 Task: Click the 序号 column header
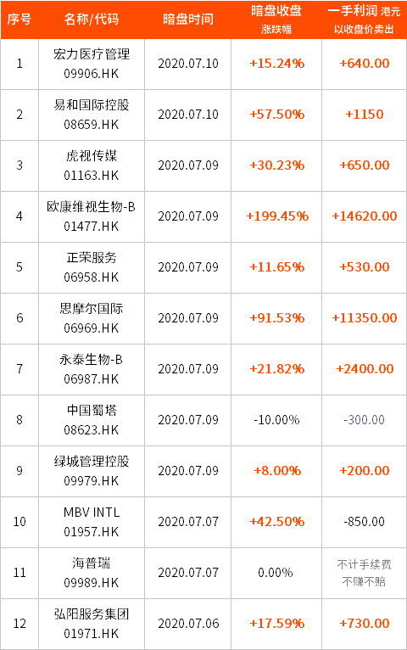[x=20, y=19]
